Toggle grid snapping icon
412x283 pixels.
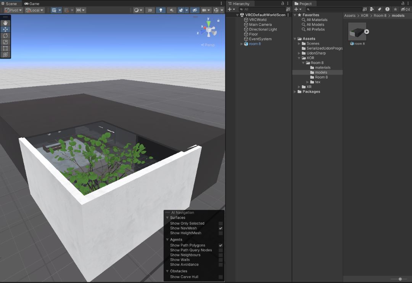pyautogui.click(x=66, y=10)
